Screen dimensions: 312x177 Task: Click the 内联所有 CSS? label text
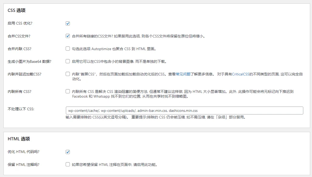[19, 92]
